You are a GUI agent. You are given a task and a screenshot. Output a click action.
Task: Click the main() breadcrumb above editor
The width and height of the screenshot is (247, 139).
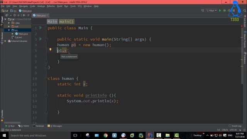click(66, 22)
